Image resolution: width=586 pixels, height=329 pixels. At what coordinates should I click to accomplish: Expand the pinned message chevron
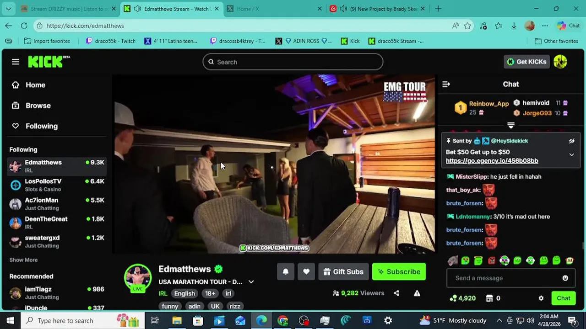click(572, 154)
